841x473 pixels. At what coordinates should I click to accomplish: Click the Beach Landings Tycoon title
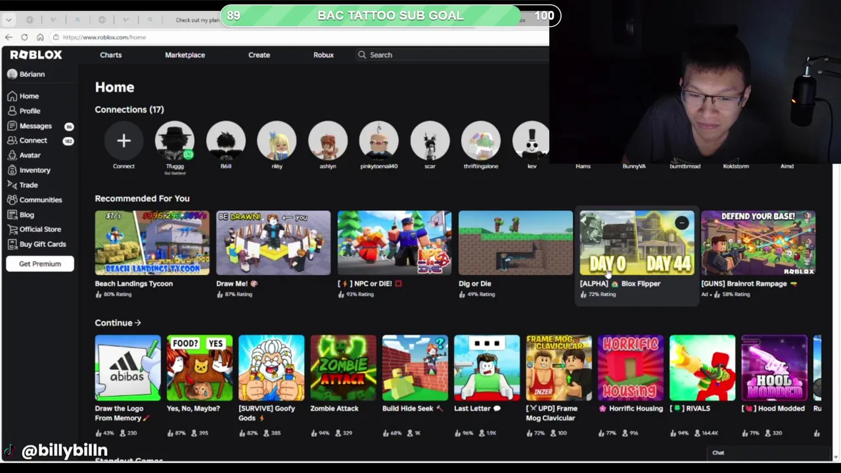(134, 284)
